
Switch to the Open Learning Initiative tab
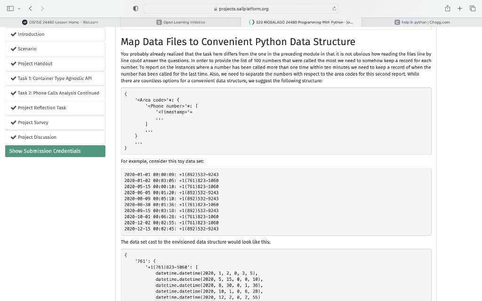point(181,22)
